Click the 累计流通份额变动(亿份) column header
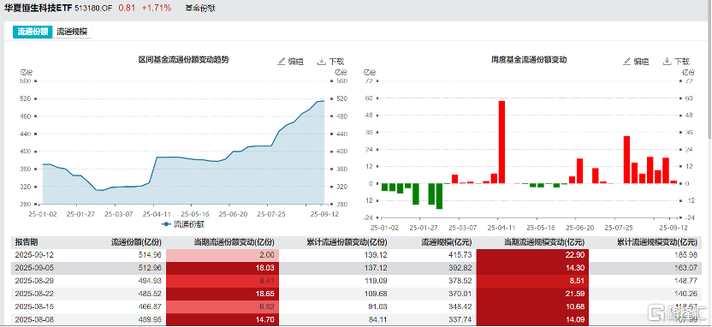712x327 pixels. point(347,242)
